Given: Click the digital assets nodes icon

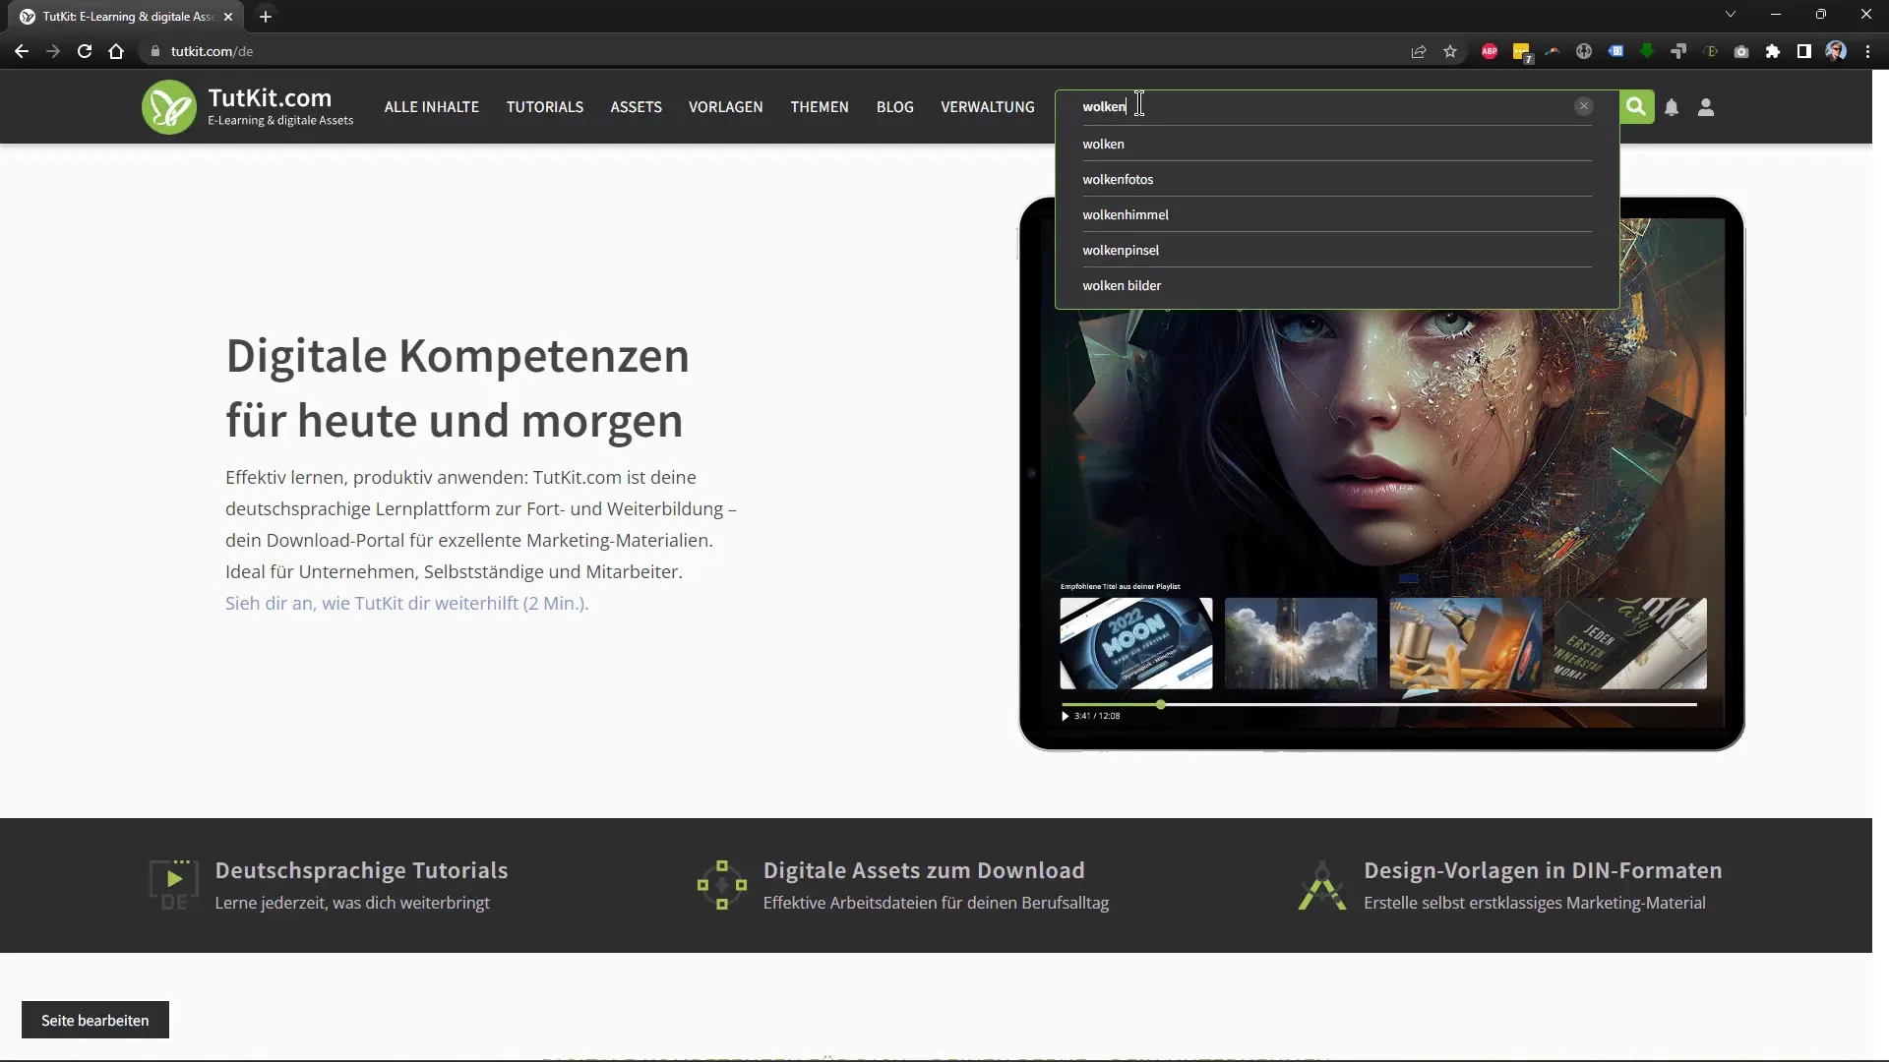Looking at the screenshot, I should pyautogui.click(x=722, y=885).
